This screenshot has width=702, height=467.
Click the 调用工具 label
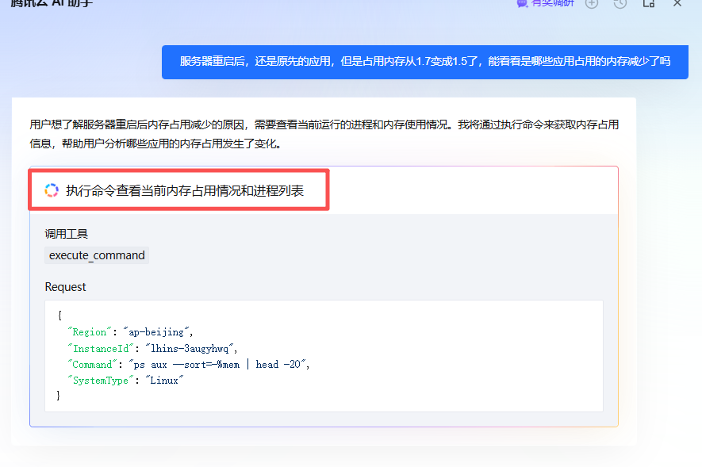[67, 234]
